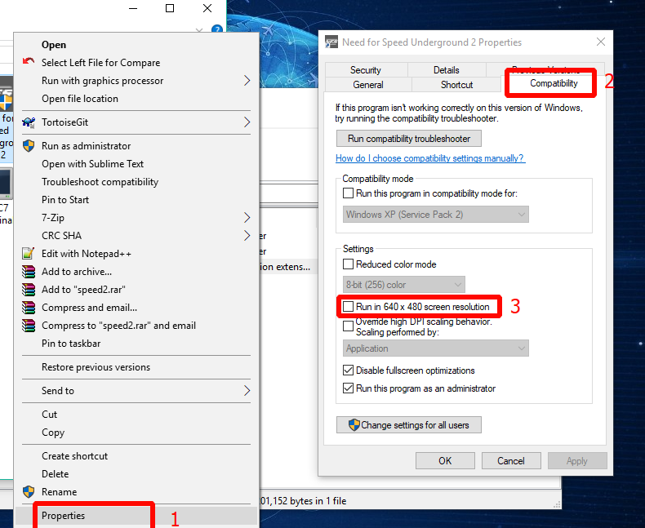645x528 pixels.
Task: Choose Copy from the context menu
Action: [136, 433]
